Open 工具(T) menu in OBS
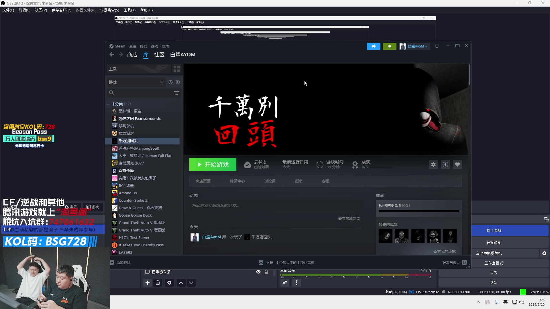 pyautogui.click(x=129, y=10)
